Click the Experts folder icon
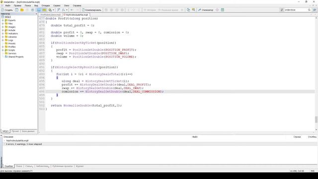Viewport: 318px width, 179px height. coord(6,20)
